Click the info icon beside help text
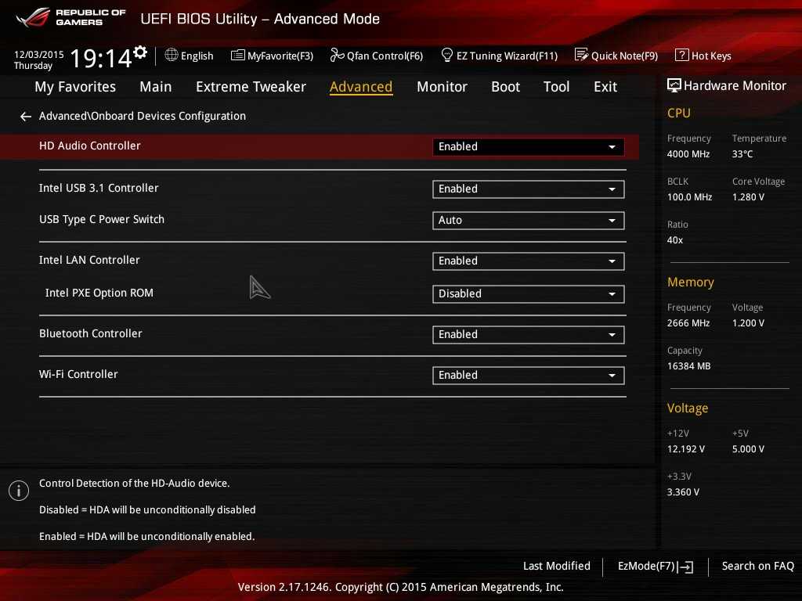 (19, 491)
